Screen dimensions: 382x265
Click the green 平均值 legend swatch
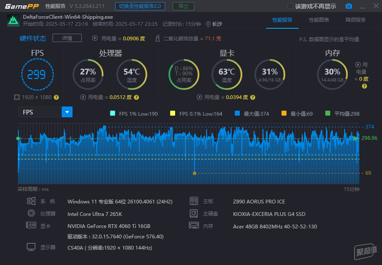pyautogui.click(x=328, y=113)
